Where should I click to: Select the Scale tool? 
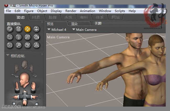[10, 37]
